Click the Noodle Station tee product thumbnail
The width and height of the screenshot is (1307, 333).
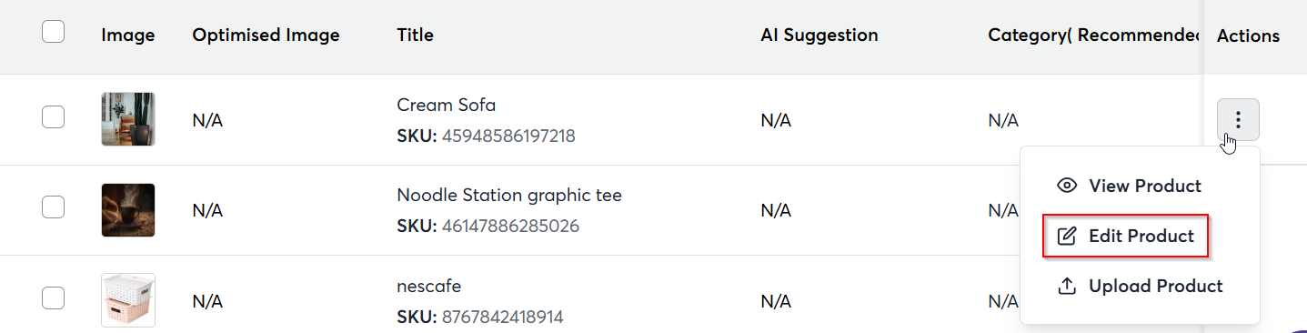coord(127,210)
